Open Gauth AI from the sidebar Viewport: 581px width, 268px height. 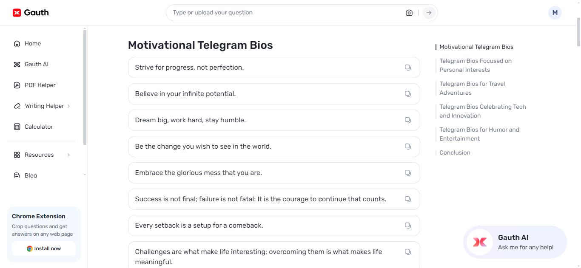pos(37,64)
